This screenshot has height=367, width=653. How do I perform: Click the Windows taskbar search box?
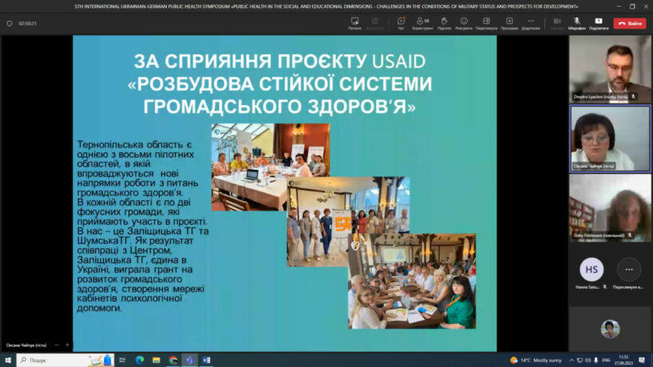pos(64,361)
